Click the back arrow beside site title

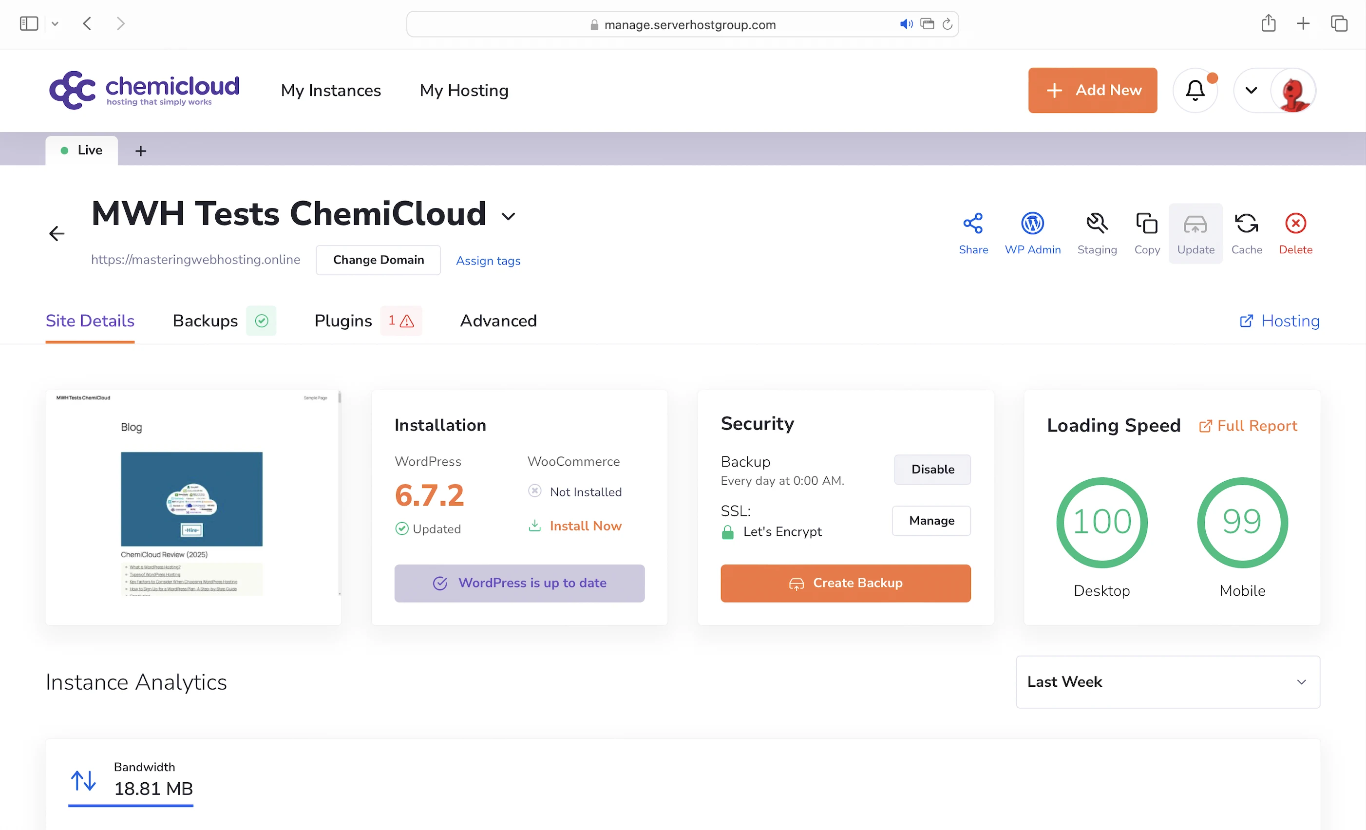(57, 233)
